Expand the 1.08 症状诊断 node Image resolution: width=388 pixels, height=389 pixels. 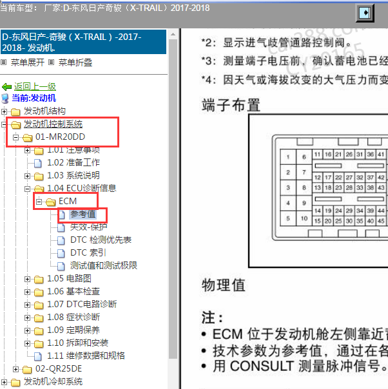point(27,318)
